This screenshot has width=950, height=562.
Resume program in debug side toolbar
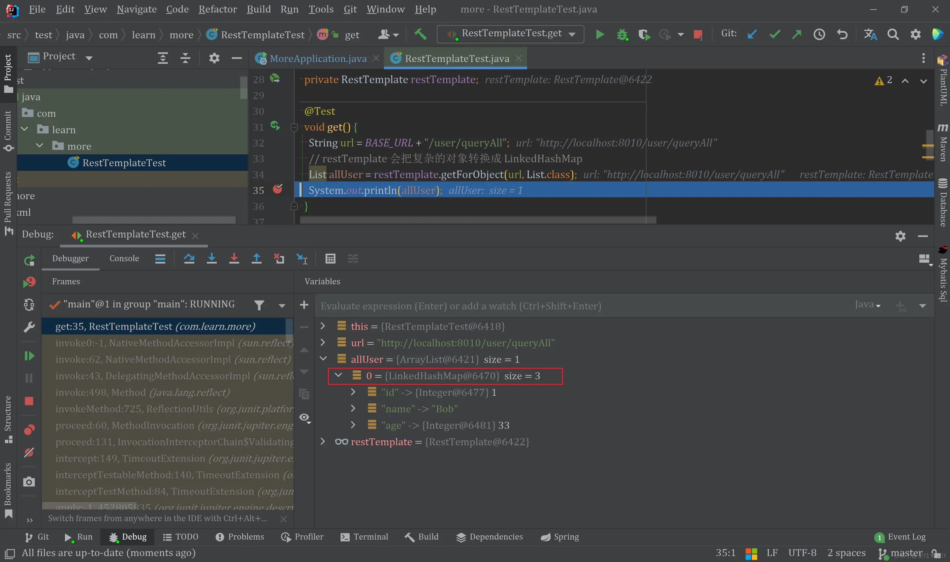tap(29, 356)
